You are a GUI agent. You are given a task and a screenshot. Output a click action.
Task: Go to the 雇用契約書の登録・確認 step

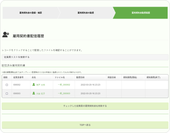[30, 13]
